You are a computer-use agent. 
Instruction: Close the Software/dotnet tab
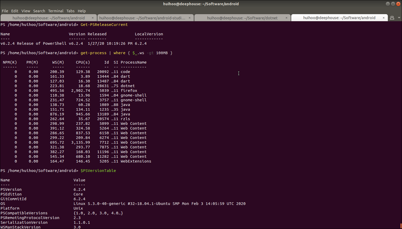point(286,18)
